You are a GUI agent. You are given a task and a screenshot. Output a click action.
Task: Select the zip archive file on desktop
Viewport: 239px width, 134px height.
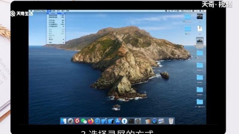[x=200, y=29]
